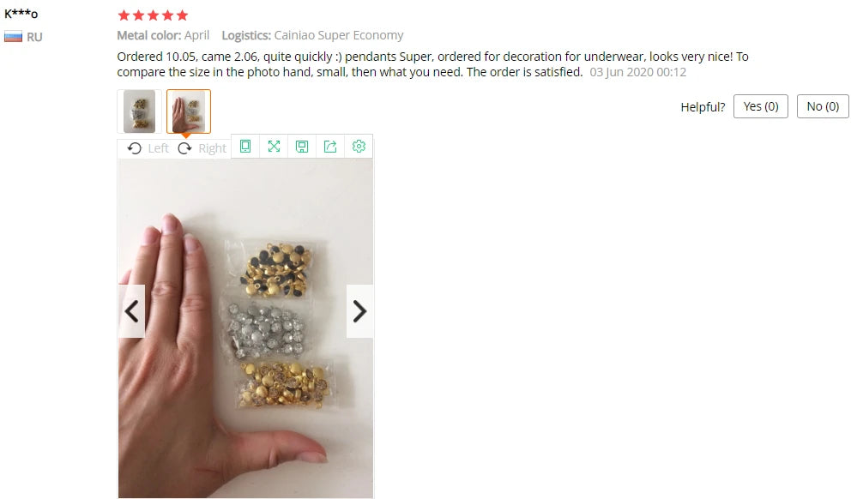The width and height of the screenshot is (851, 499).
Task: Click the five-star rating row
Action: tap(153, 15)
